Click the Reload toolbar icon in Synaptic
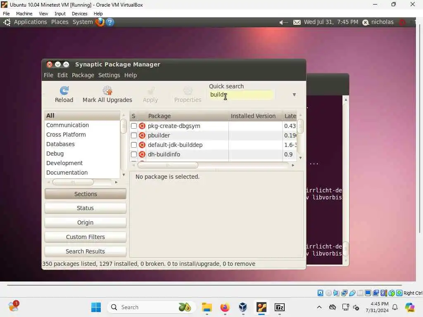Screen dimensions: 423x317 pyautogui.click(x=64, y=90)
